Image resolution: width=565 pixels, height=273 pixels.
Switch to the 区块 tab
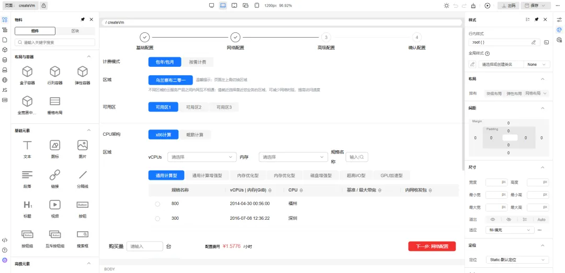click(75, 31)
